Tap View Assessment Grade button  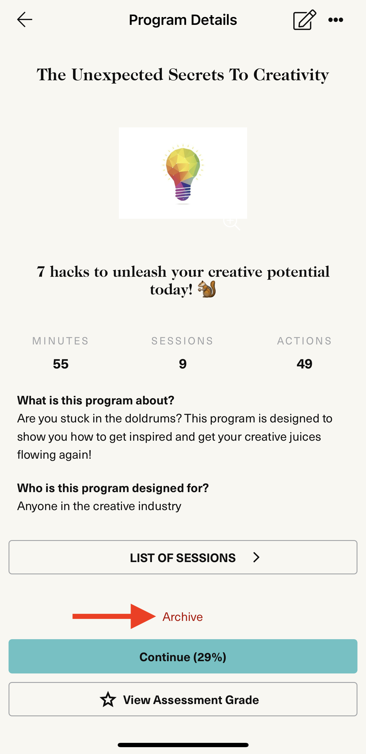click(183, 699)
